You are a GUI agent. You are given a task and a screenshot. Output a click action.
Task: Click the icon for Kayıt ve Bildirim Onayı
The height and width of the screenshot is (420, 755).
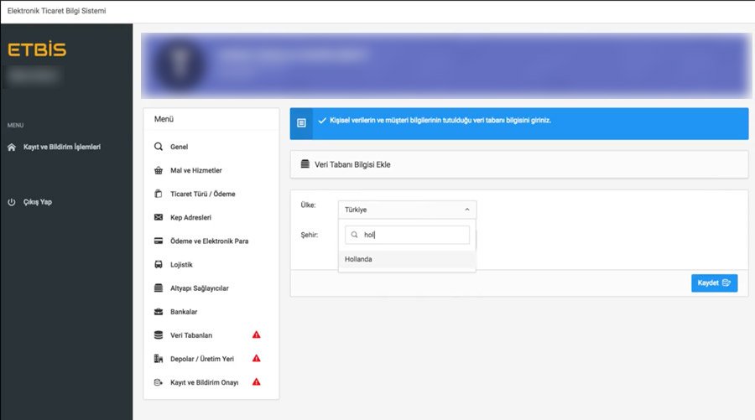[x=159, y=382]
